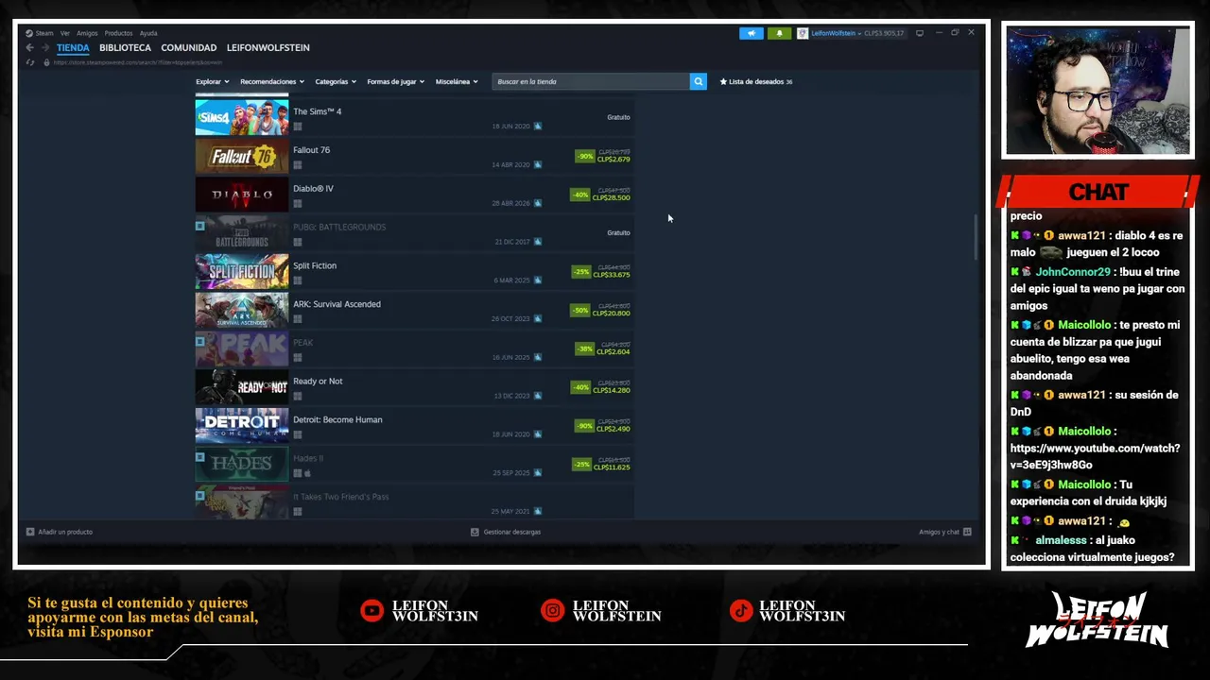The image size is (1210, 680).
Task: Click the LeifonWolfstein profile avatar
Action: point(803,33)
